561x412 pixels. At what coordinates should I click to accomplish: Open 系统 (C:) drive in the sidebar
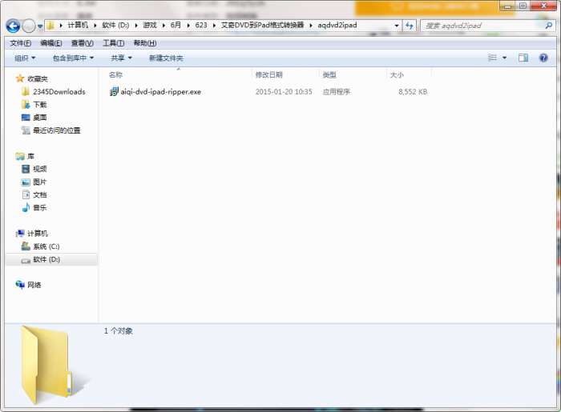click(46, 246)
